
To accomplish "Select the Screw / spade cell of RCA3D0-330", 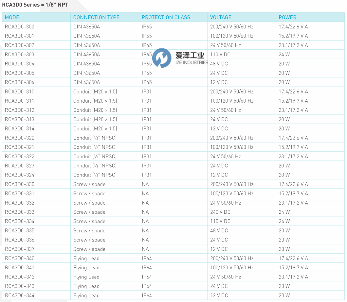I will click(89, 184).
